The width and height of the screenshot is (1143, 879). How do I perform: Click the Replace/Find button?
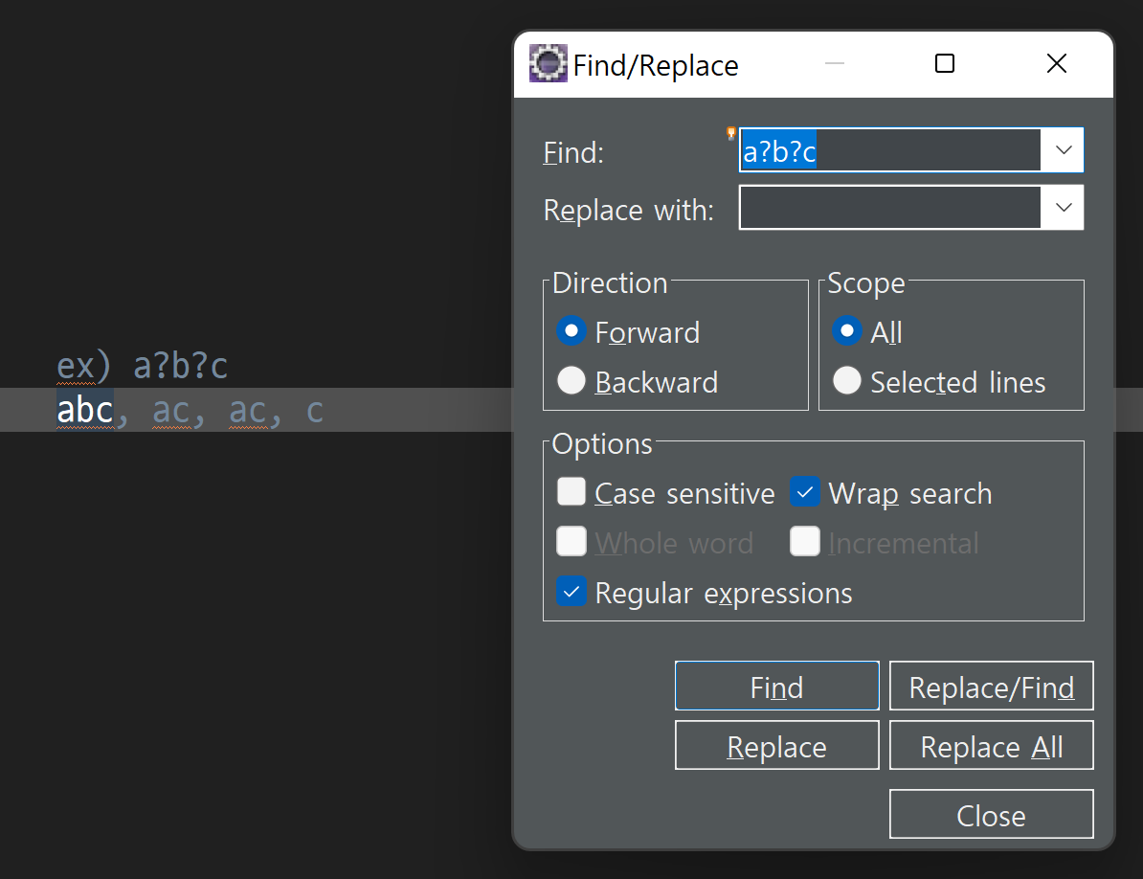pyautogui.click(x=992, y=686)
